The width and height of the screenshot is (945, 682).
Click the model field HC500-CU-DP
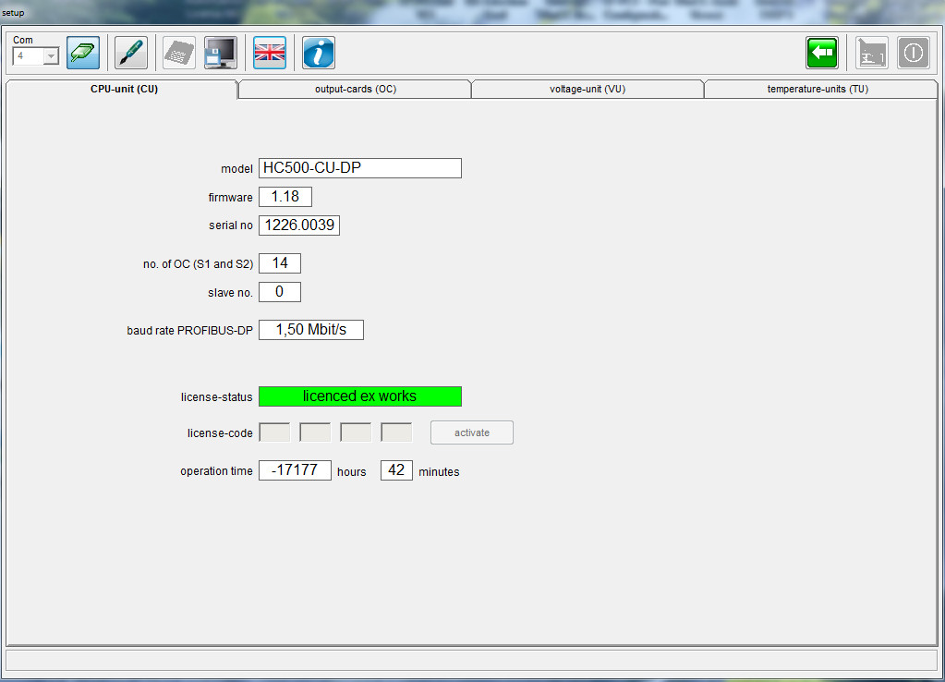tap(360, 168)
